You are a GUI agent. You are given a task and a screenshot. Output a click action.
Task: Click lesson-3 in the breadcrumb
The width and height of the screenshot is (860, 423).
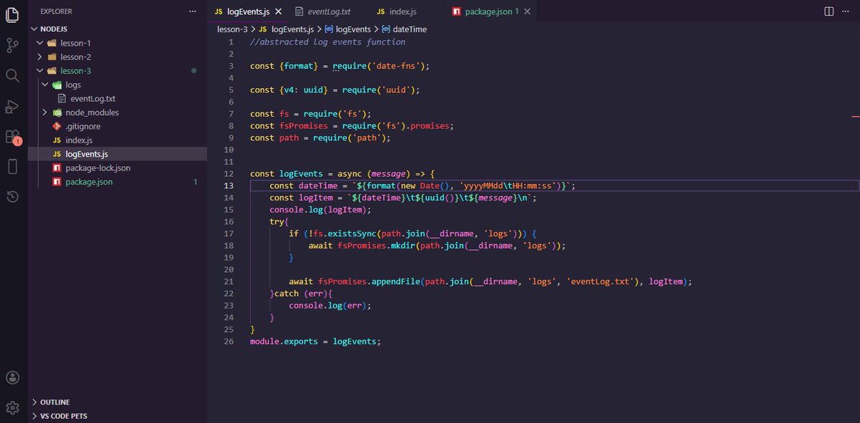[x=234, y=29]
